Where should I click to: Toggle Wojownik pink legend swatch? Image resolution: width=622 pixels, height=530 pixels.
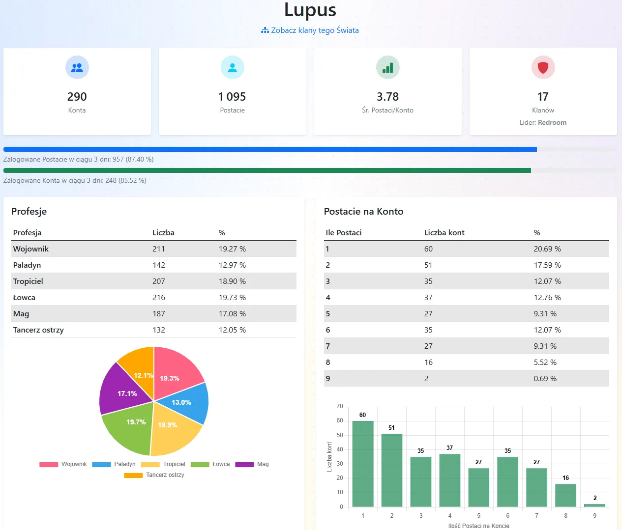(49, 464)
